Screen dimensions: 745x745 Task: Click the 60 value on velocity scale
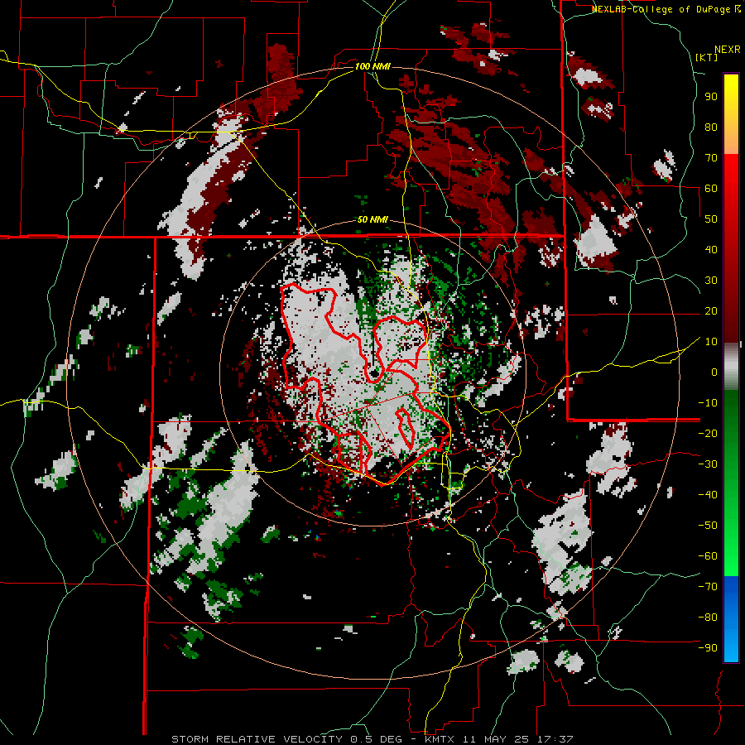coord(711,188)
